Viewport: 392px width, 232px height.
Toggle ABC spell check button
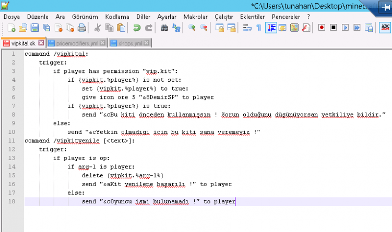tap(385, 28)
